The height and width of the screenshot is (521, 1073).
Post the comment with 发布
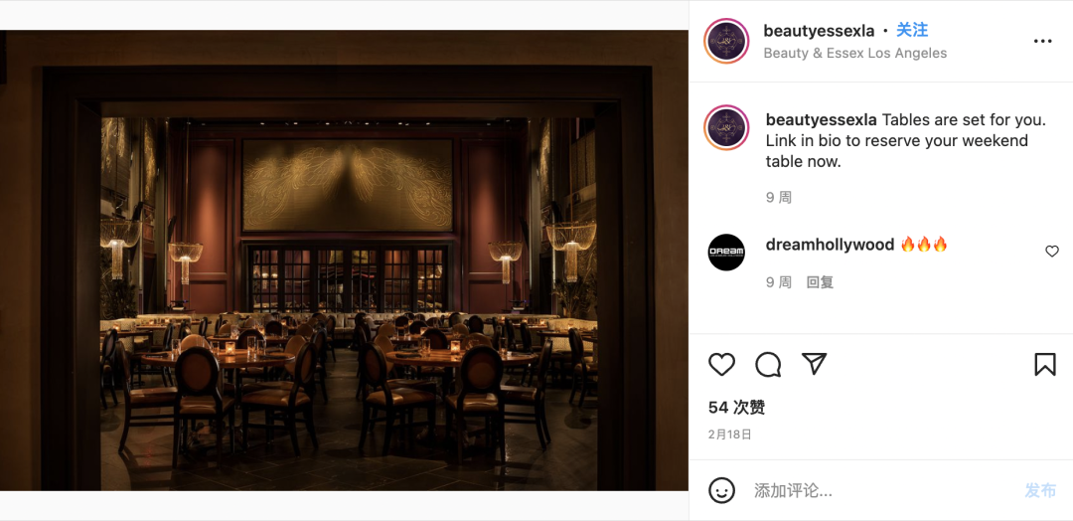coord(1040,490)
